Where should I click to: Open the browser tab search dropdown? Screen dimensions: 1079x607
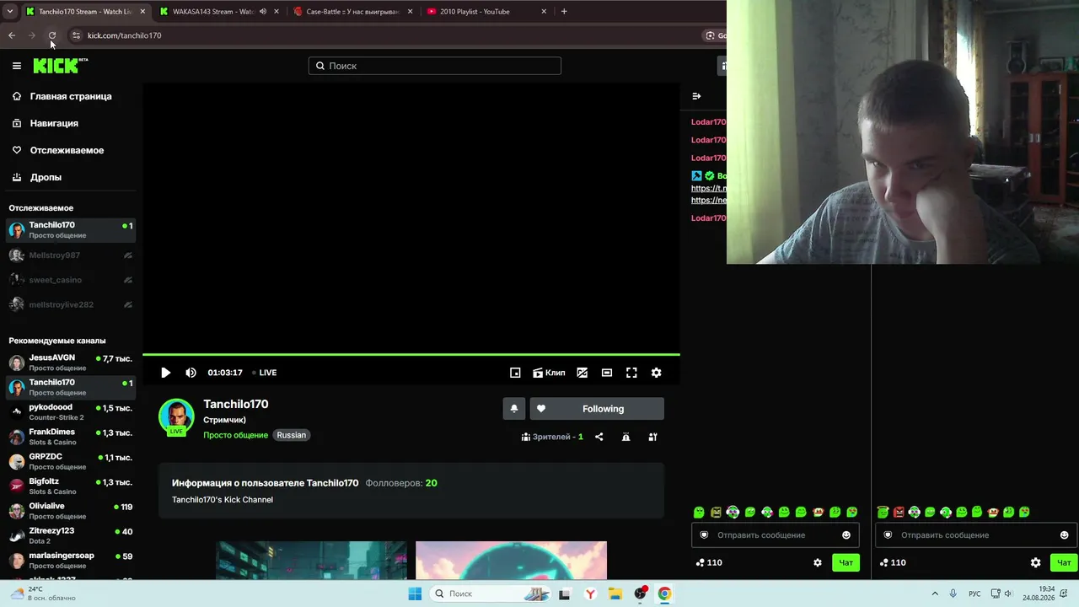click(9, 12)
